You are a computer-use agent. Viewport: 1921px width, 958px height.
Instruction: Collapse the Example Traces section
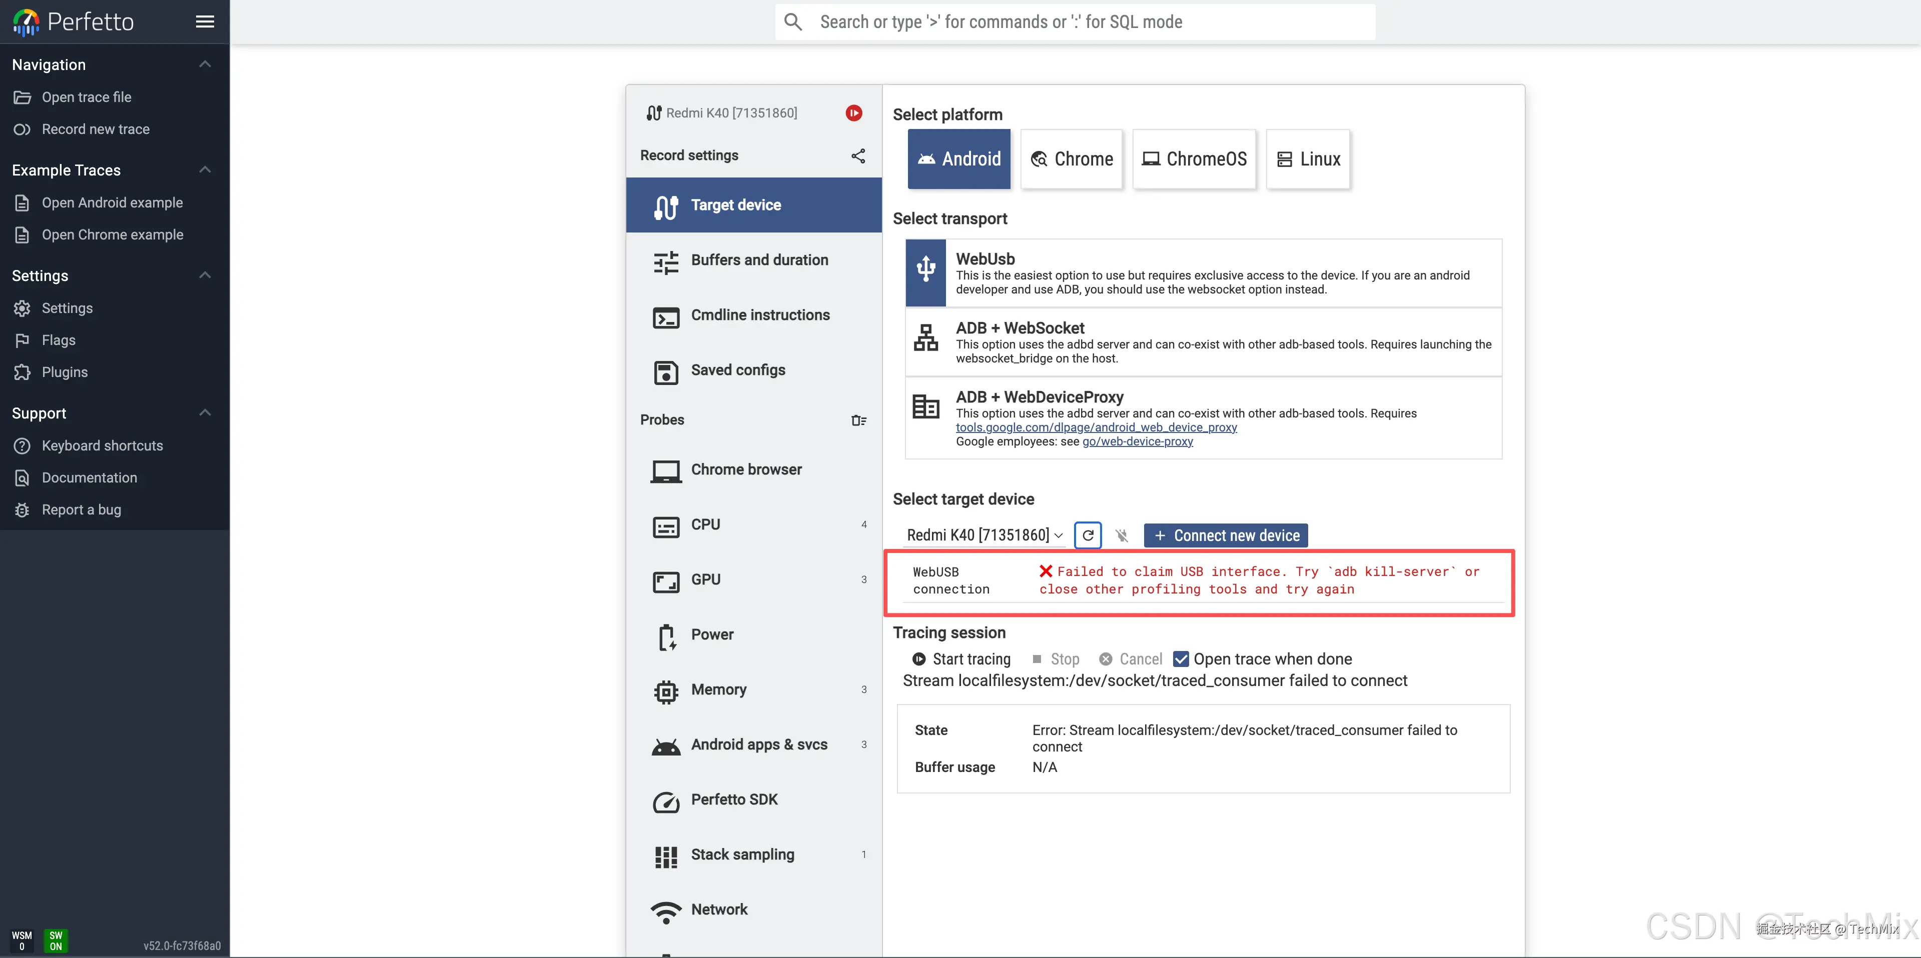coord(205,170)
